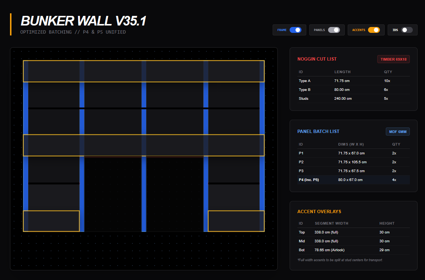
Task: Click the top full-width accent band in diagram
Action: pos(144,71)
